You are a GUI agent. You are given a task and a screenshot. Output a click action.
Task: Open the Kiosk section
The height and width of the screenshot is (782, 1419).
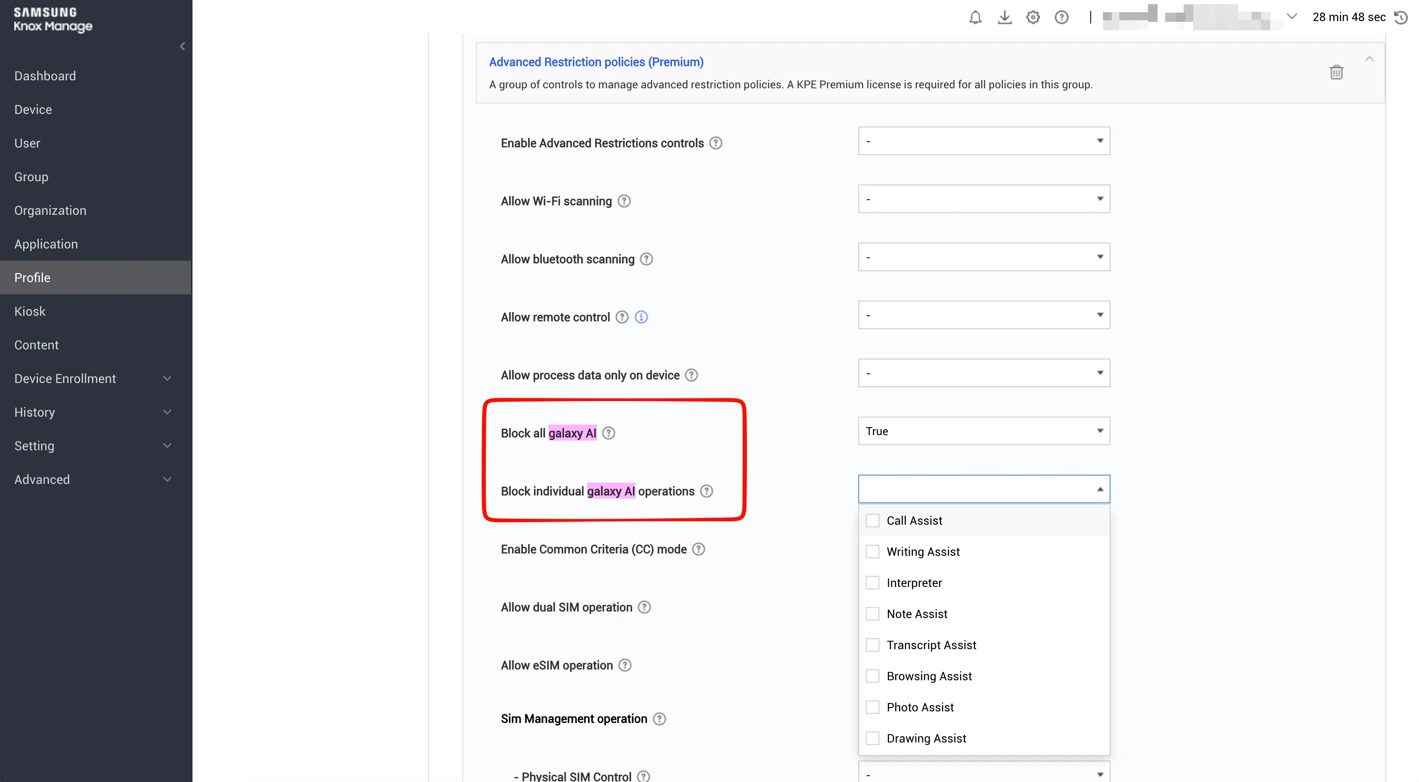pos(30,311)
